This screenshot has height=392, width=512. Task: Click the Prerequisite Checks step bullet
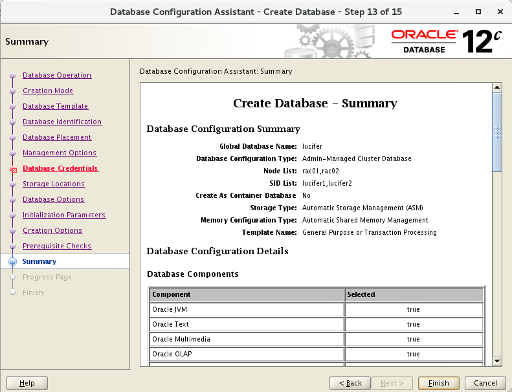(13, 246)
